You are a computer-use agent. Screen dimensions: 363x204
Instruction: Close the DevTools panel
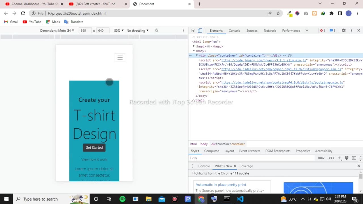358,31
